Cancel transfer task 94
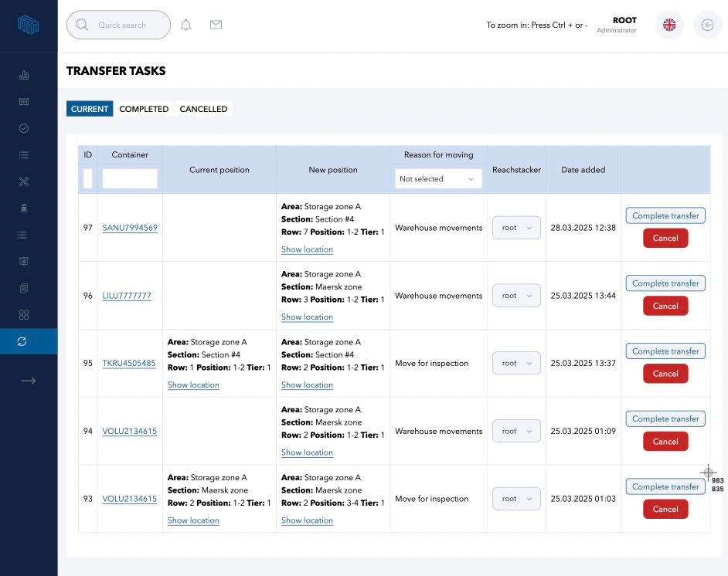This screenshot has width=728, height=576. [x=665, y=442]
